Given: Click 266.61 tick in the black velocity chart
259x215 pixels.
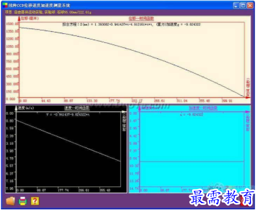Looking at the screenshot, I should (x=84, y=190).
